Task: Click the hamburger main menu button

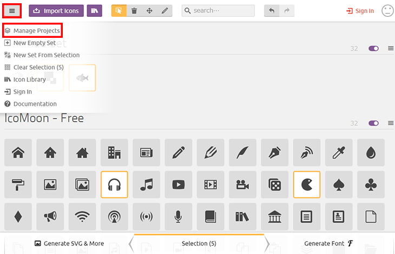Action: point(12,10)
